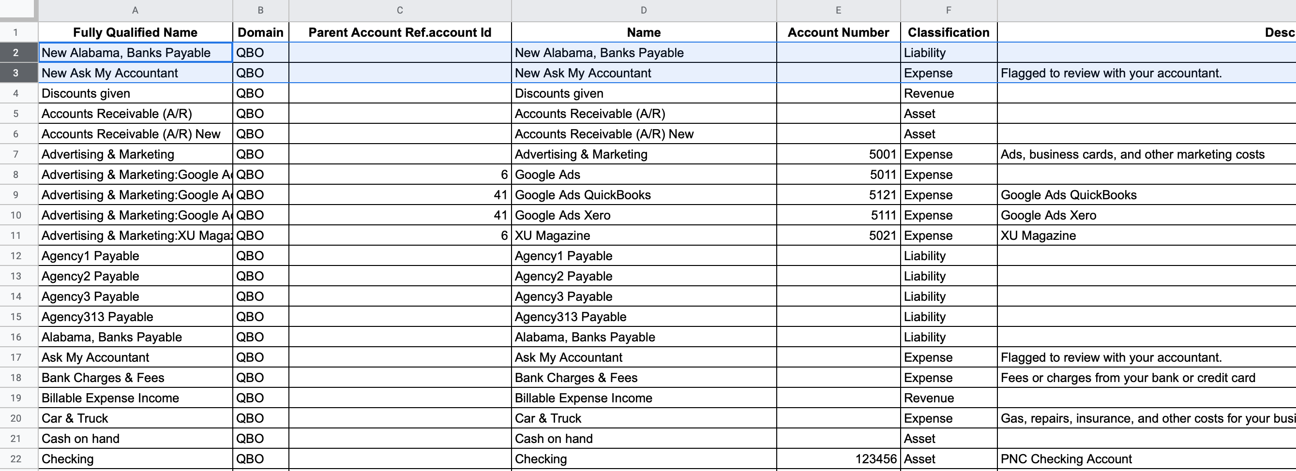Click the Domain cell for 'Bank Charges & Fees'

pyautogui.click(x=261, y=378)
